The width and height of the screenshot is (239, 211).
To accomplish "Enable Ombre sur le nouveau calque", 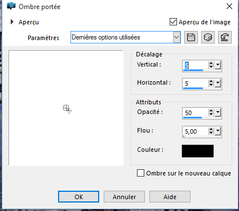I will click(x=140, y=173).
